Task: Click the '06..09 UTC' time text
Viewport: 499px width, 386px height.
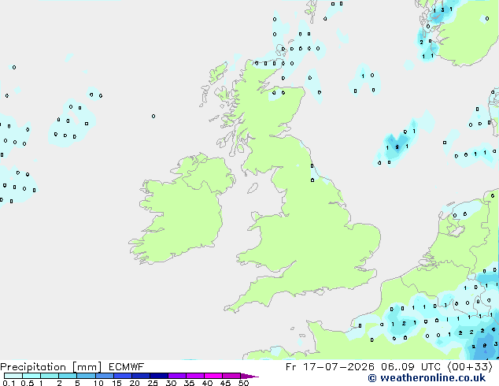Action: click(x=411, y=367)
